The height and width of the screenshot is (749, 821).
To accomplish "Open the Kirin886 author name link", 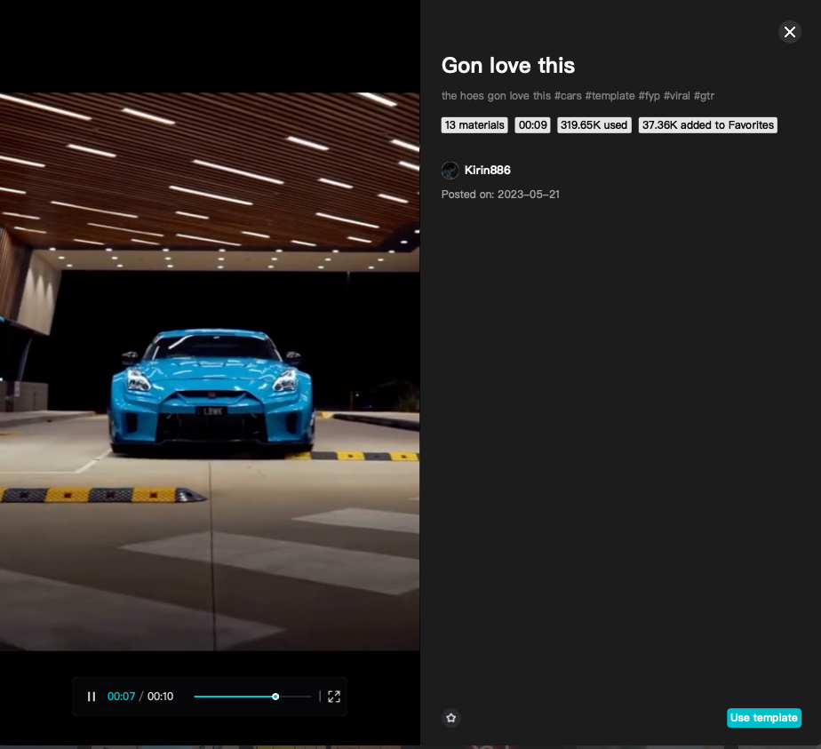I will (x=488, y=170).
